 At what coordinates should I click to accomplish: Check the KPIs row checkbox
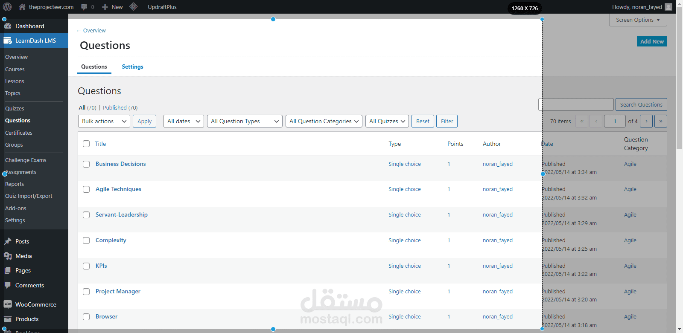pyautogui.click(x=86, y=266)
